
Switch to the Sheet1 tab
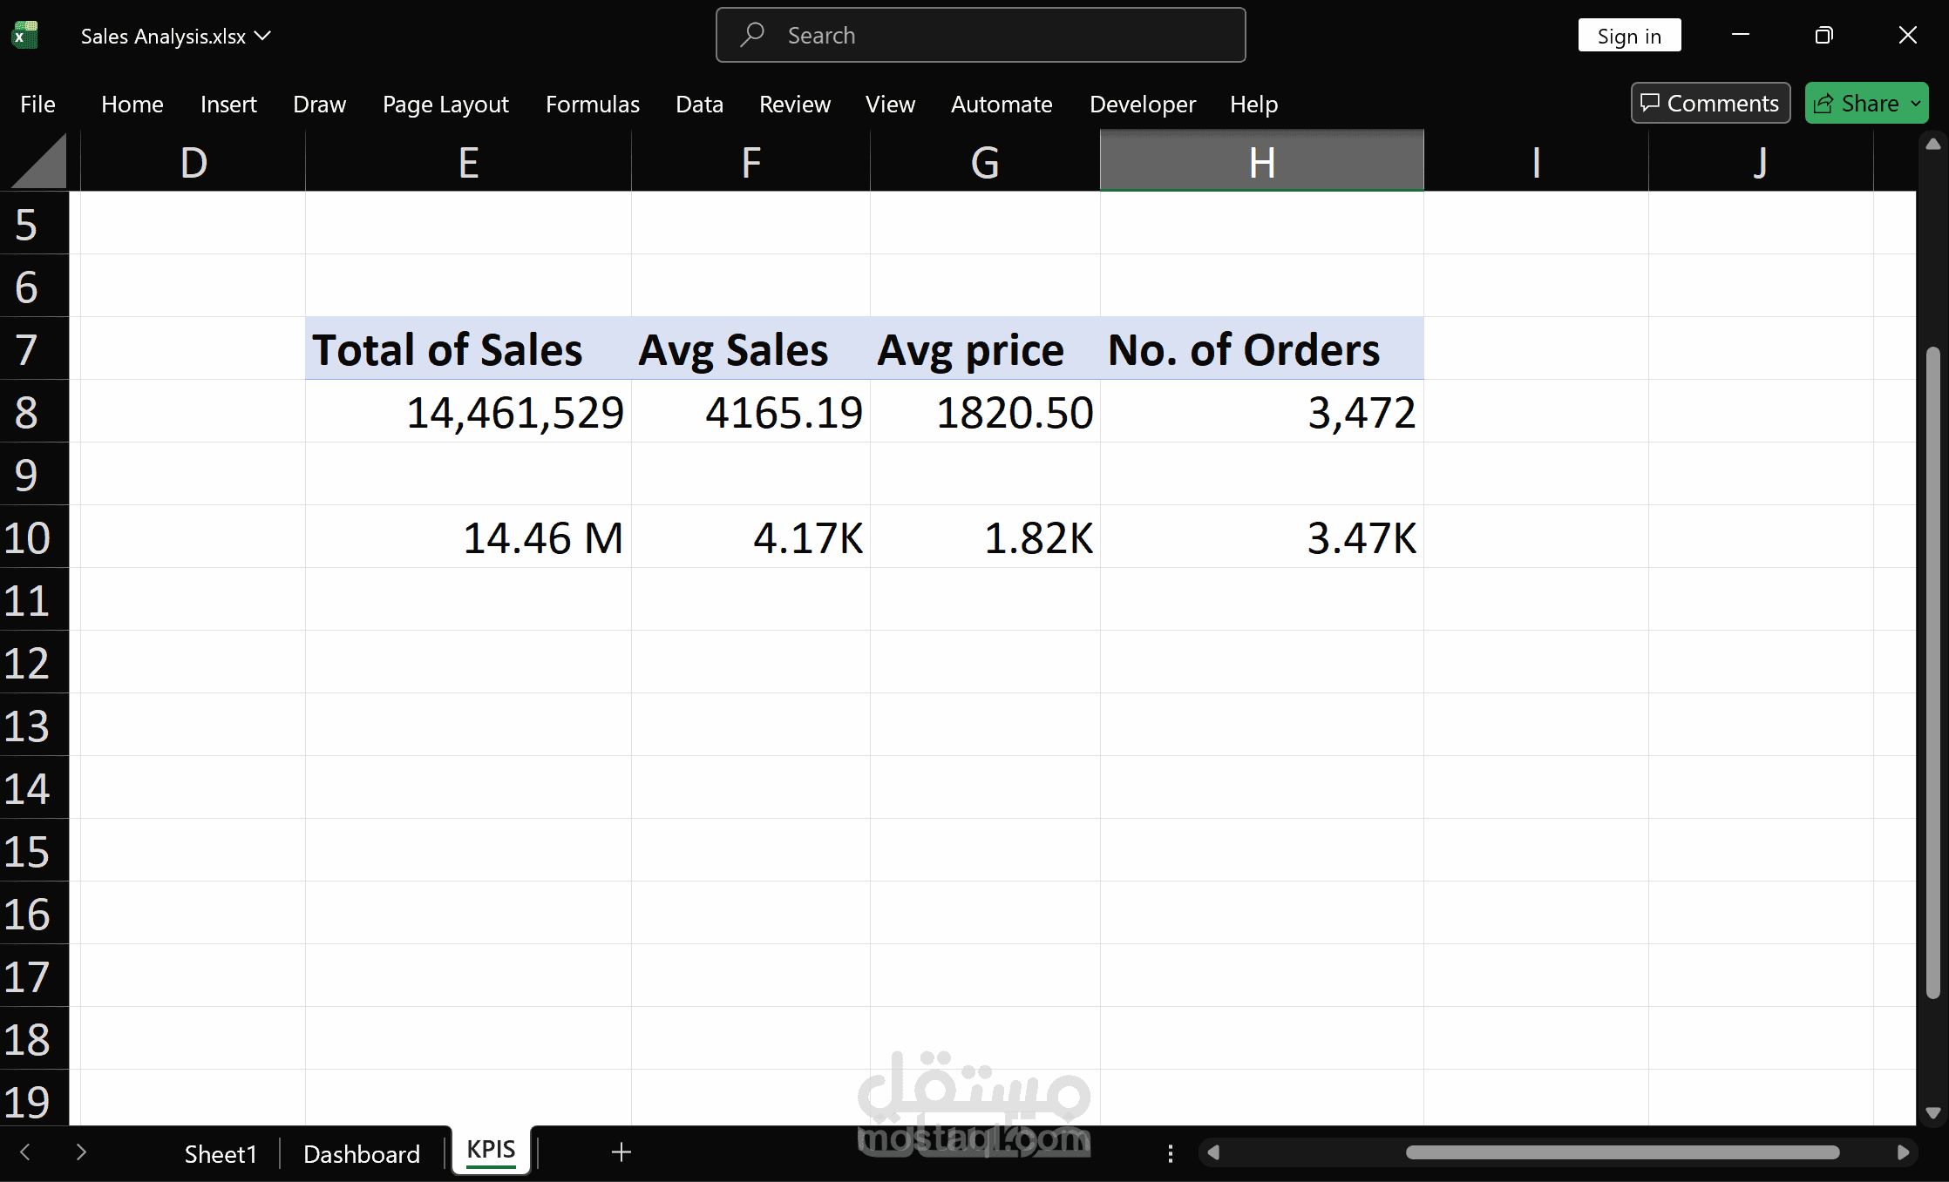[221, 1154]
